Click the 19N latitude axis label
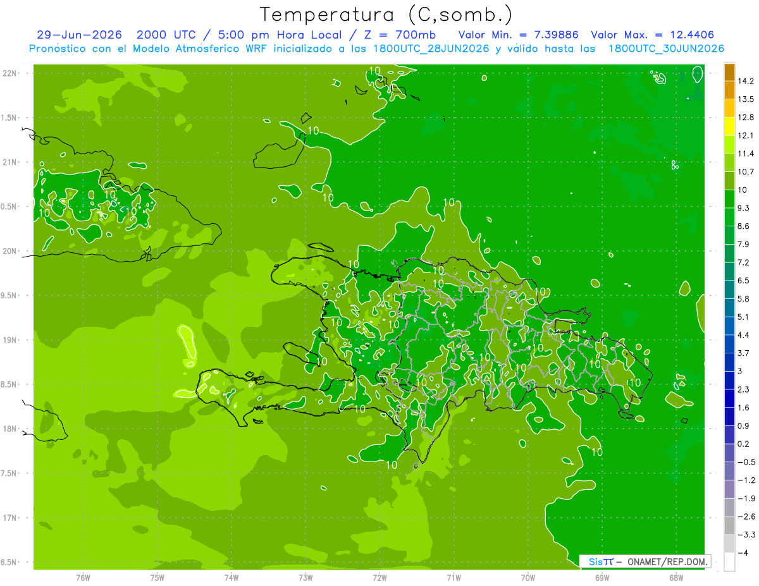759x586 pixels. (x=11, y=339)
